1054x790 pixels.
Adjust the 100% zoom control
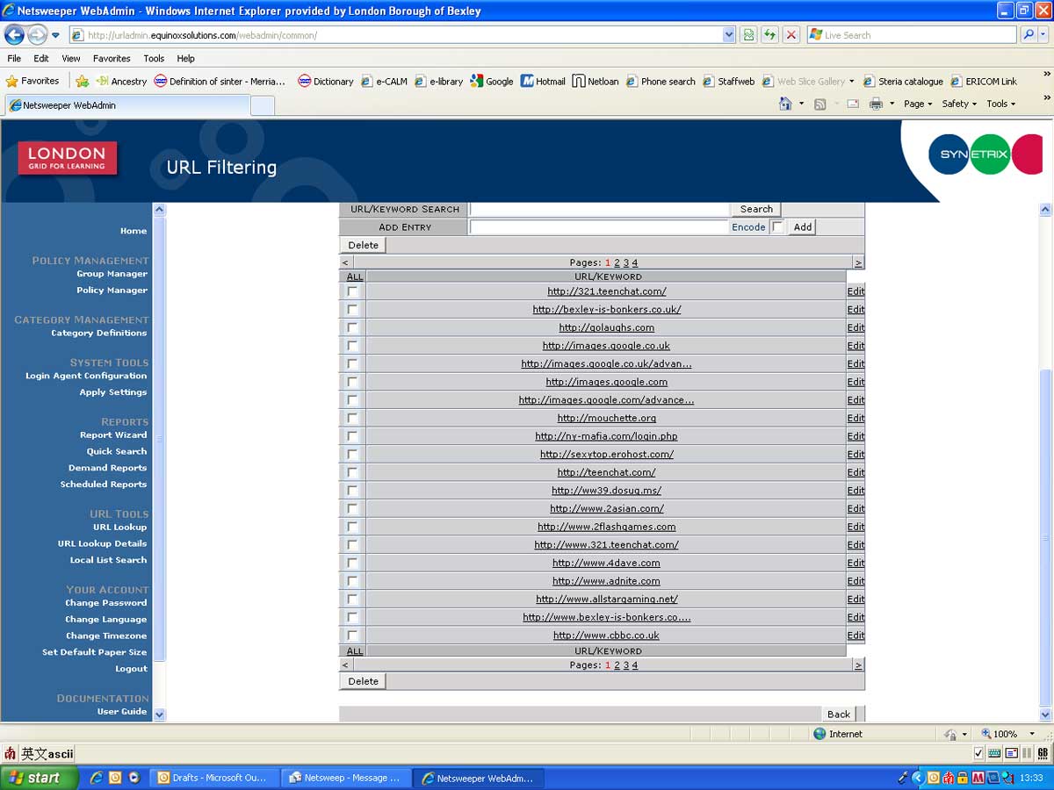click(x=1004, y=734)
